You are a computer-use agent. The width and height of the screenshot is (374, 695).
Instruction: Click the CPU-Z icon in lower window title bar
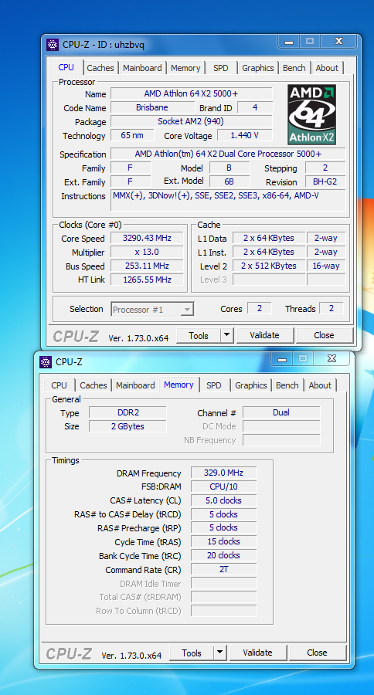46,361
